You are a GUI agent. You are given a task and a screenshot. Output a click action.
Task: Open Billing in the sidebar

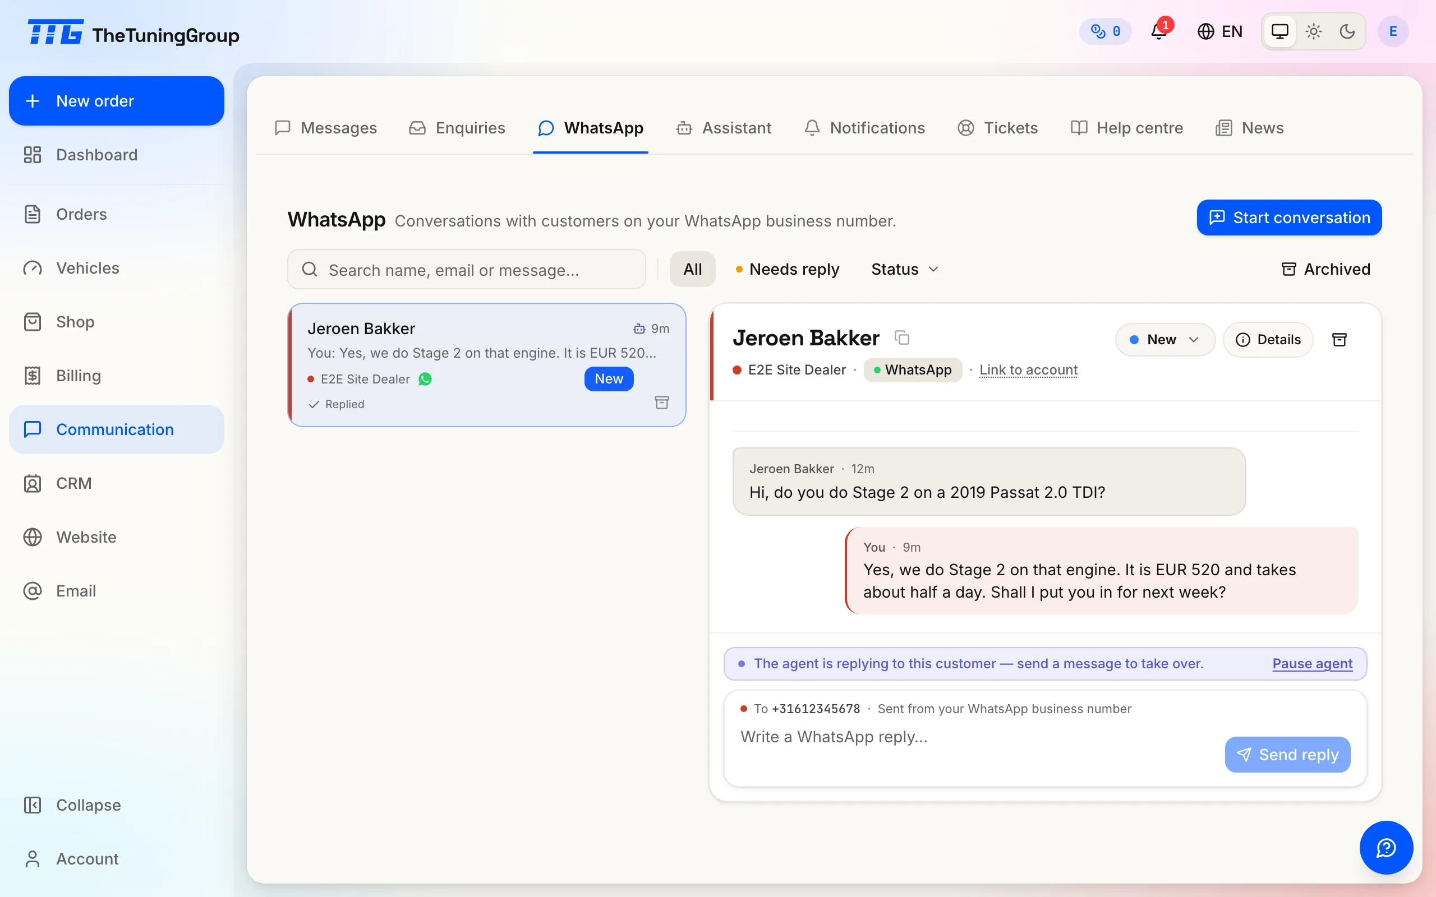[x=116, y=376]
